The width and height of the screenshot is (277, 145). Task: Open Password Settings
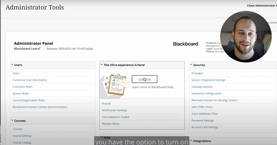point(202,121)
